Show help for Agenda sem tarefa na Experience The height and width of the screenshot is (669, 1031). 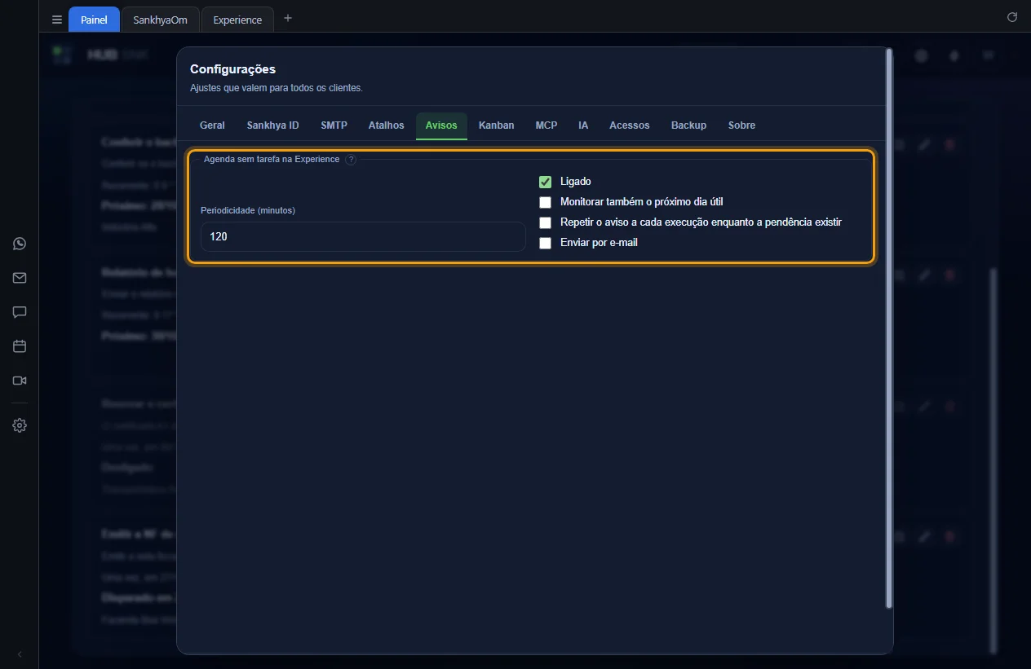351,160
